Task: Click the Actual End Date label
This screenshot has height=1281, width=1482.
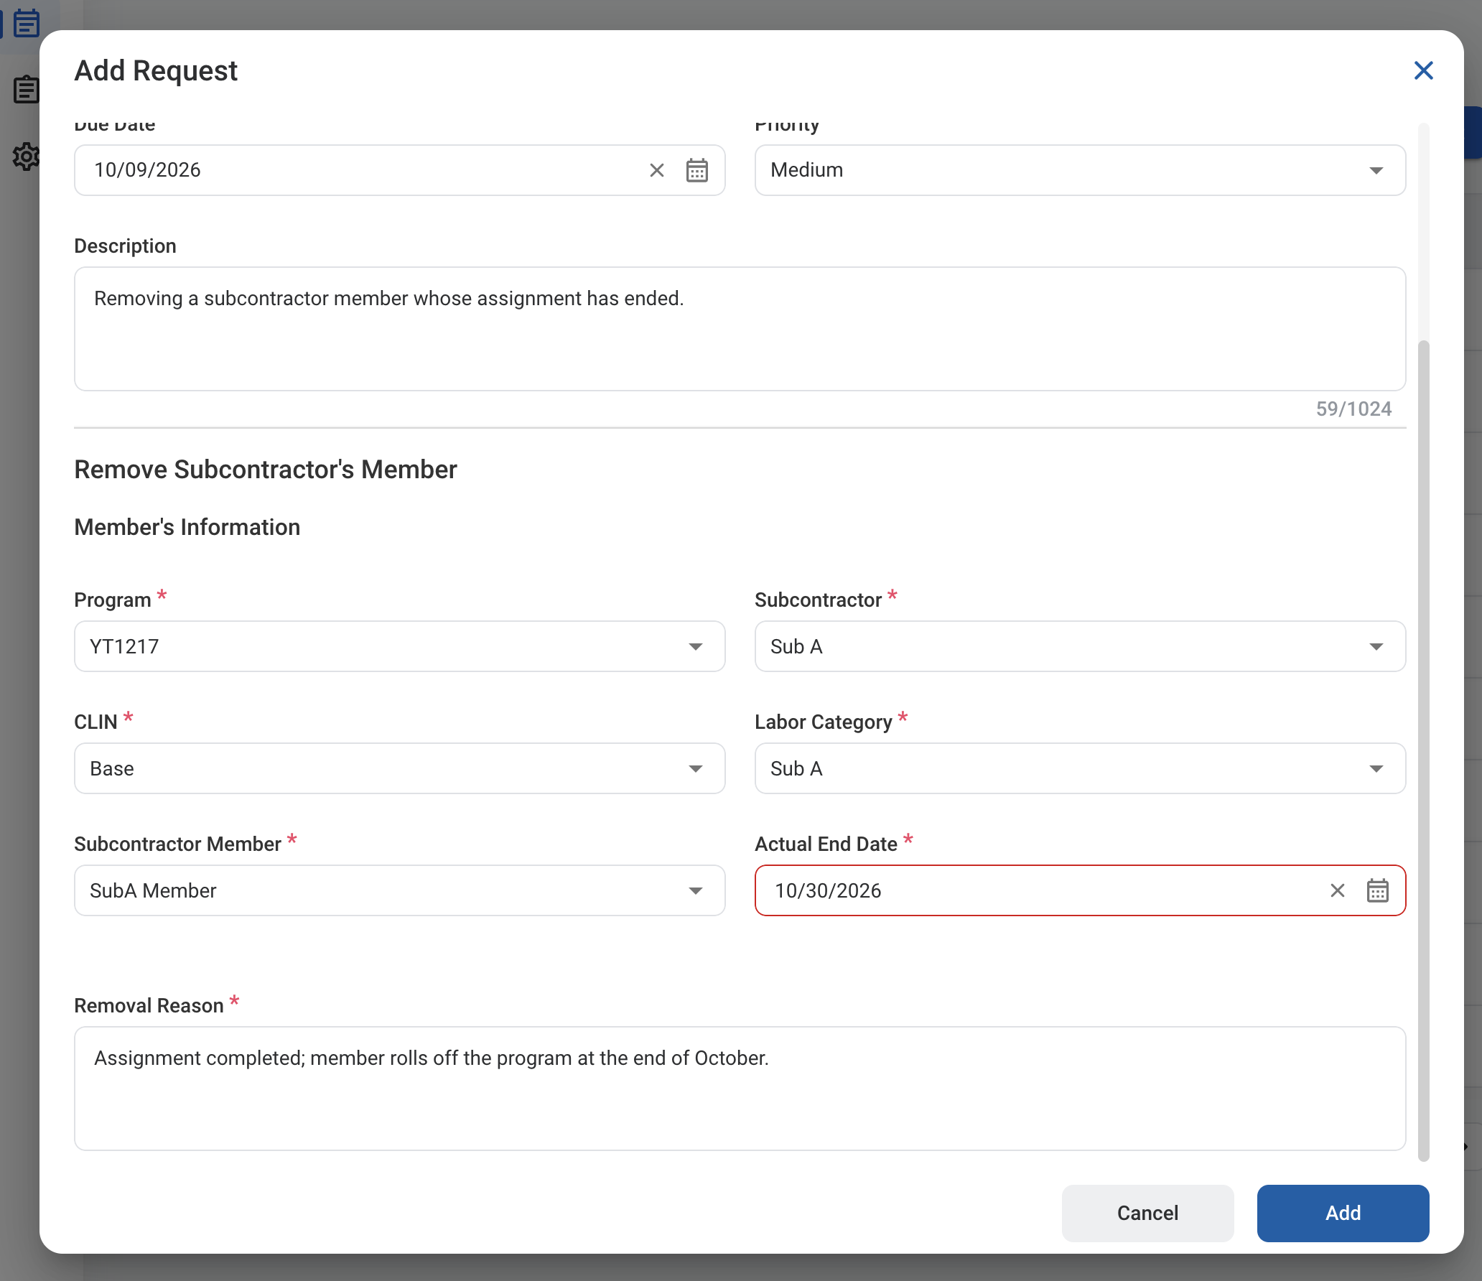Action: point(826,844)
